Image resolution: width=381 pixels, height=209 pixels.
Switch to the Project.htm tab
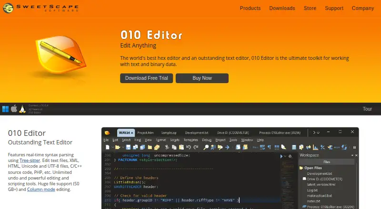point(145,133)
